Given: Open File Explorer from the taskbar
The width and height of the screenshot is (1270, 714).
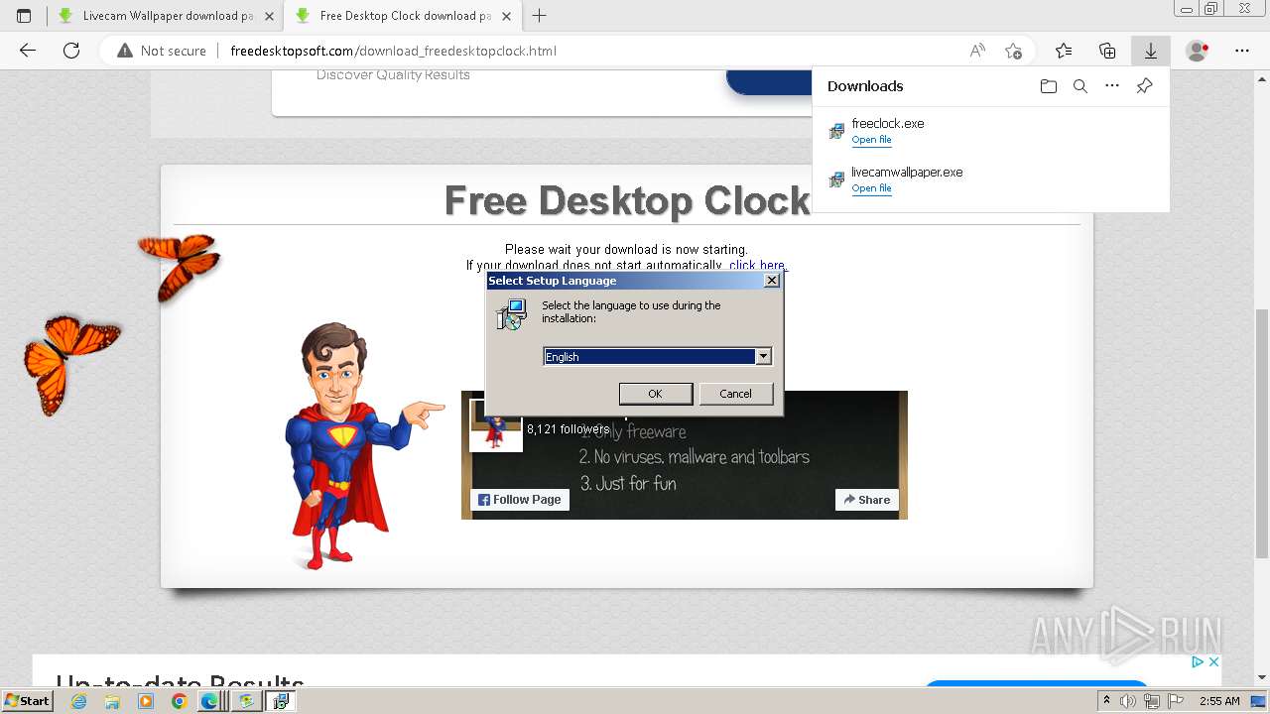Looking at the screenshot, I should (112, 701).
